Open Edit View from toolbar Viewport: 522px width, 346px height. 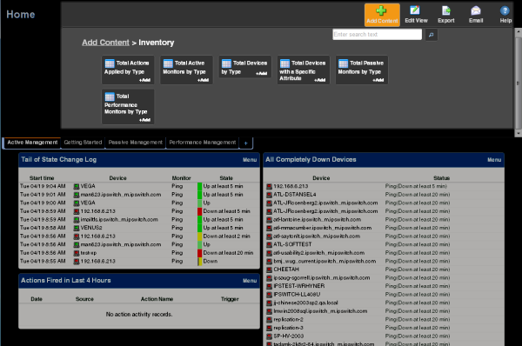click(416, 15)
